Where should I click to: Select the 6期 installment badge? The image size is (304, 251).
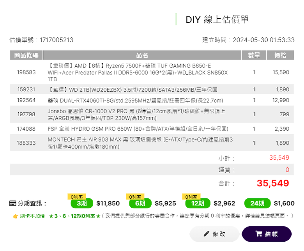pos(140,203)
